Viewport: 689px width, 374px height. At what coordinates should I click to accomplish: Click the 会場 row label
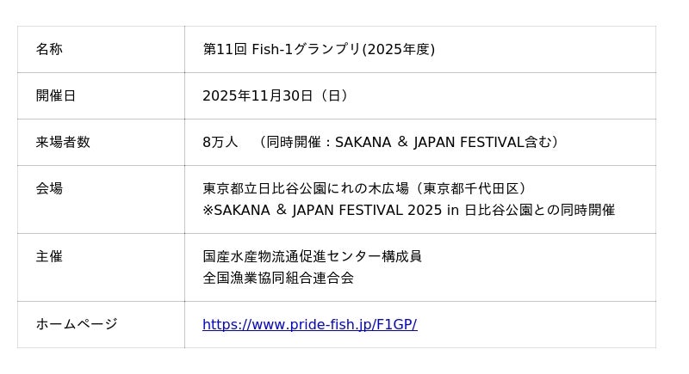pos(49,188)
